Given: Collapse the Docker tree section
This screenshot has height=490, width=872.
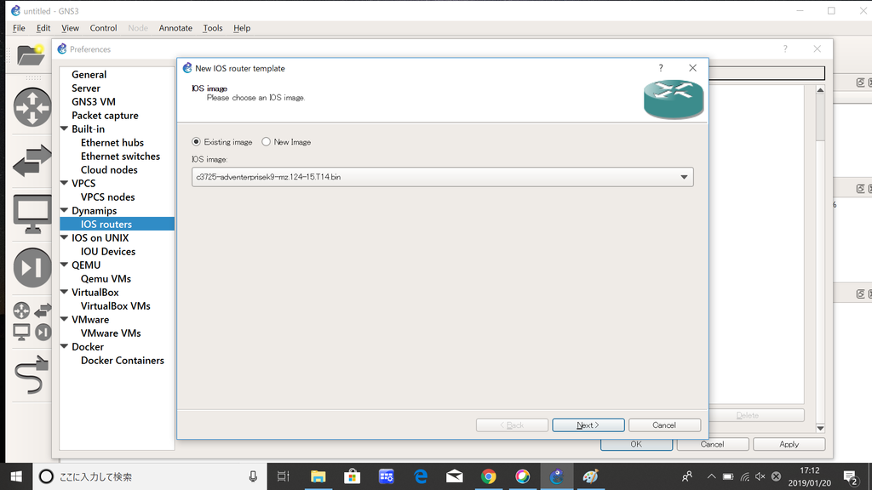Looking at the screenshot, I should 65,346.
